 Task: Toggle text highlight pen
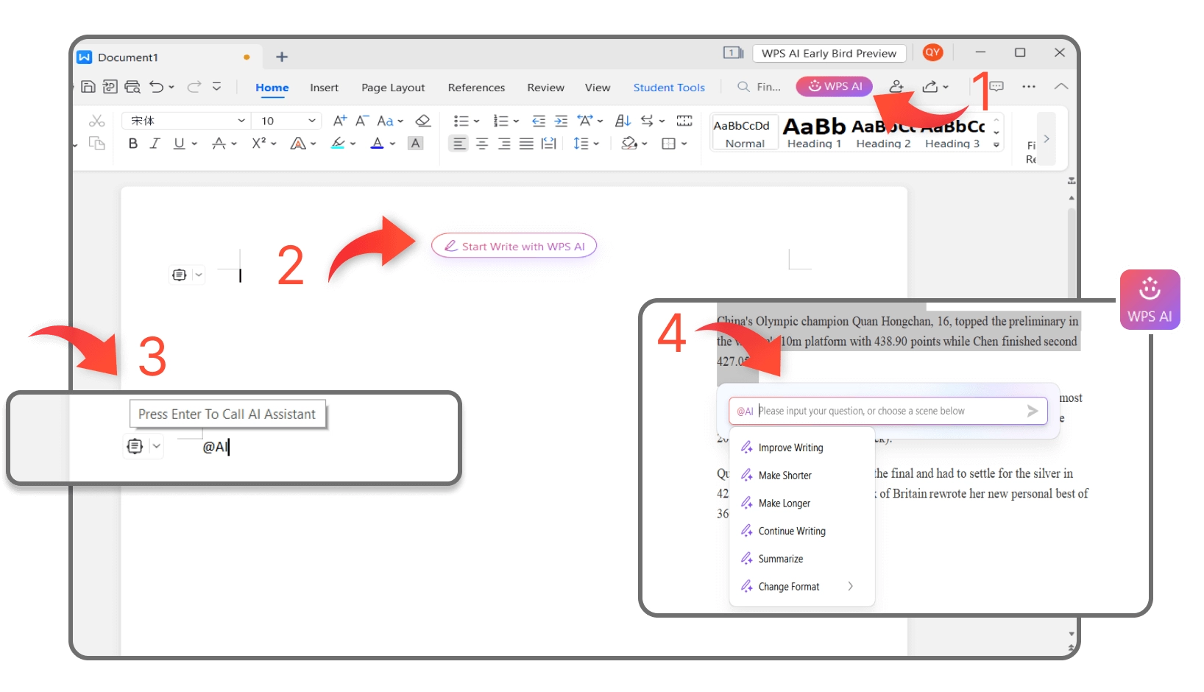tap(338, 144)
